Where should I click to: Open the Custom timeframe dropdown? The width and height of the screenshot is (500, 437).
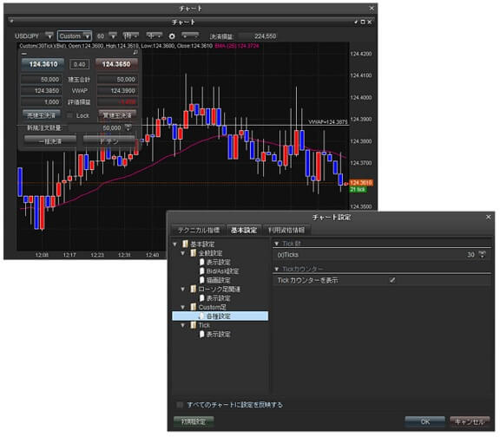coord(87,36)
